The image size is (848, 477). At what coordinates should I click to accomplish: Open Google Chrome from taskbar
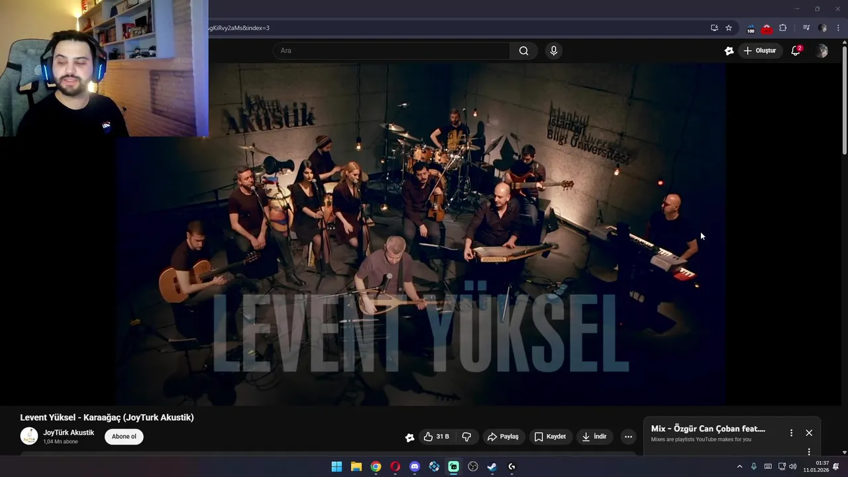pyautogui.click(x=376, y=466)
